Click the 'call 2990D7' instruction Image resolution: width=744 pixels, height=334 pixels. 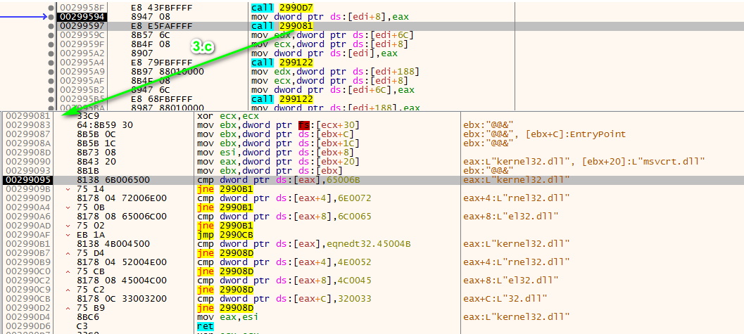pyautogui.click(x=282, y=8)
